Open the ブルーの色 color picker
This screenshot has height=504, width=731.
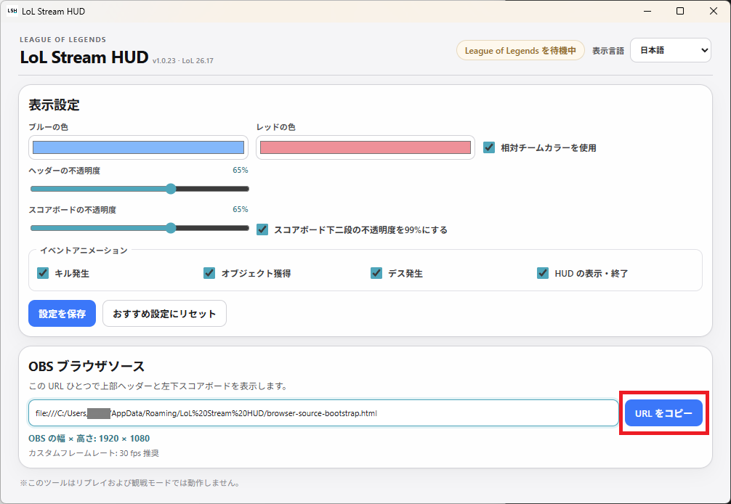[x=139, y=147]
